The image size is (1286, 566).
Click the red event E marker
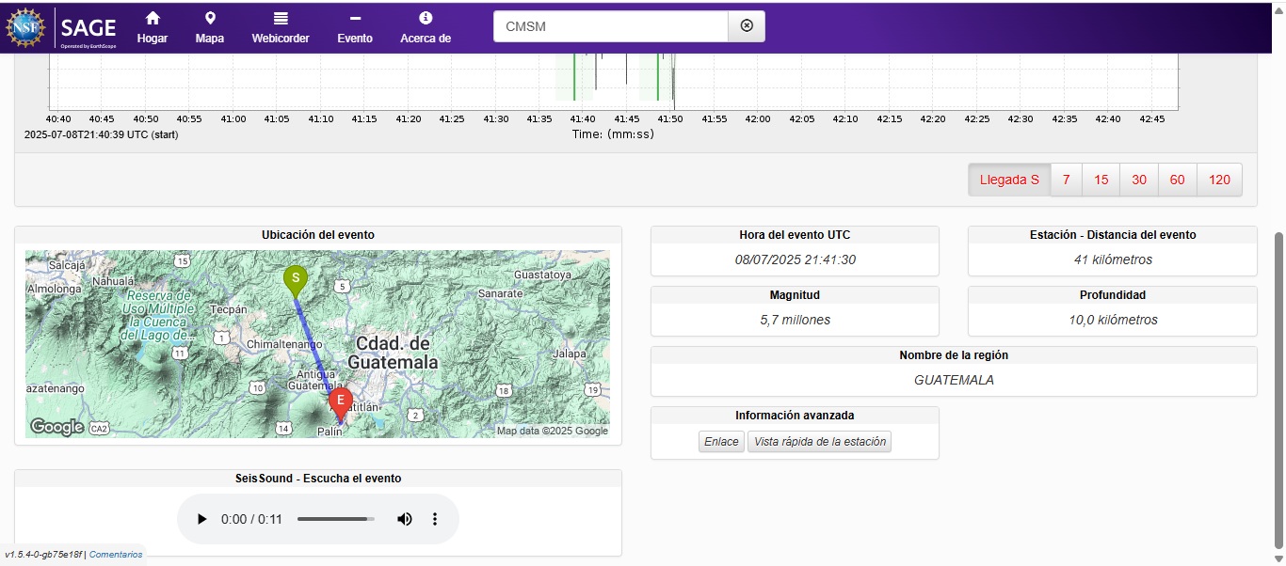341,401
